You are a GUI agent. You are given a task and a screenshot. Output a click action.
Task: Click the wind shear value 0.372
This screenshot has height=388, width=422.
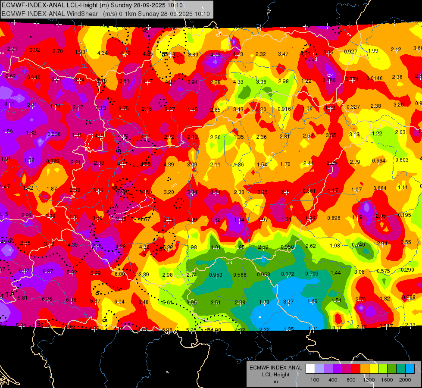[x=288, y=274]
